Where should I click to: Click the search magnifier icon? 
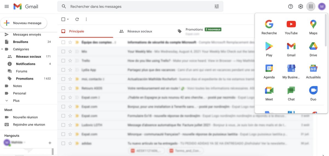[64, 6]
